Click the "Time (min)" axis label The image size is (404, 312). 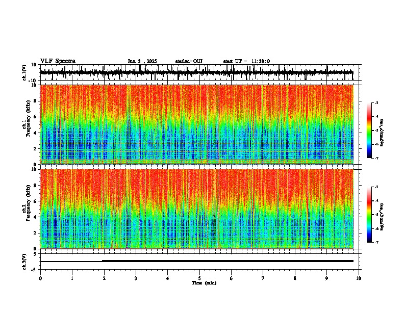[x=204, y=283]
